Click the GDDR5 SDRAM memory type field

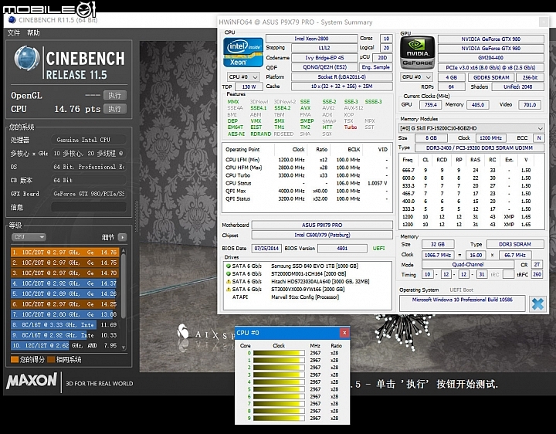coord(491,77)
